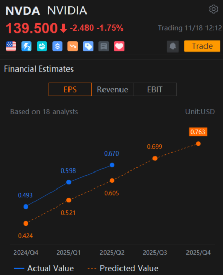The width and height of the screenshot is (223, 275).
Task: Click the 2025/Q2 actual value point 0.670
Action: 112,165
